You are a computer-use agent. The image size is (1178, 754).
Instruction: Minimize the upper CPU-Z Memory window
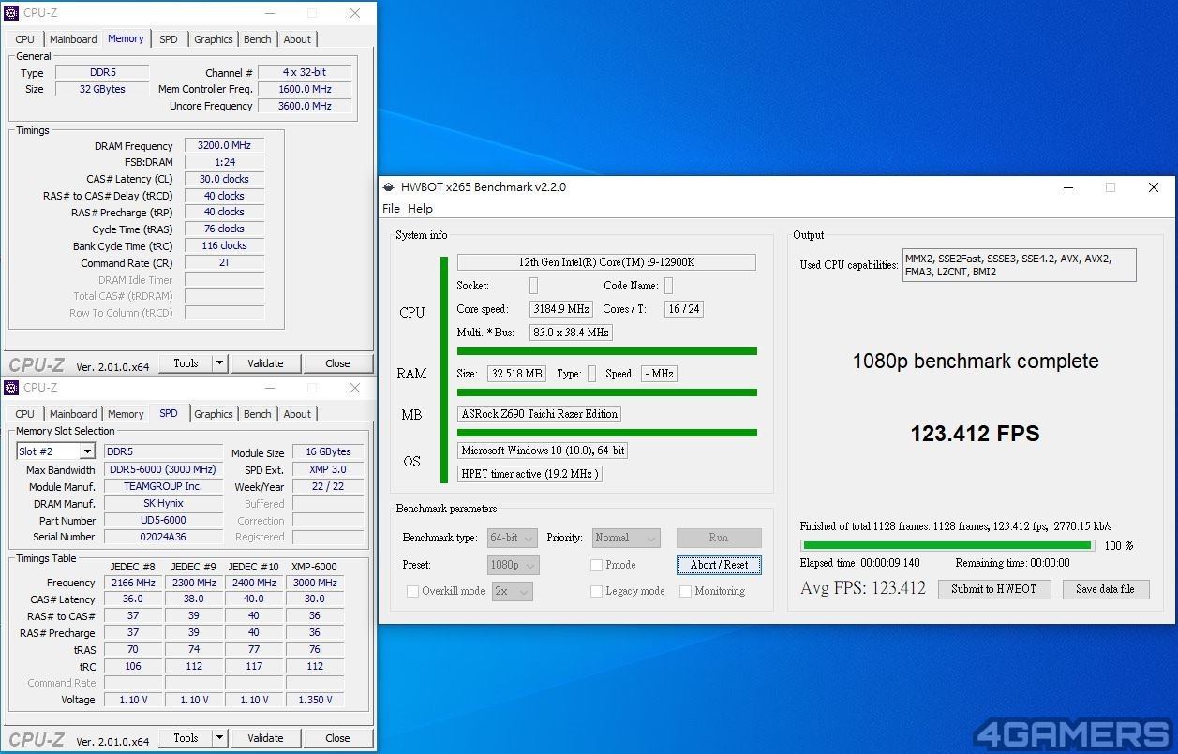[x=270, y=13]
